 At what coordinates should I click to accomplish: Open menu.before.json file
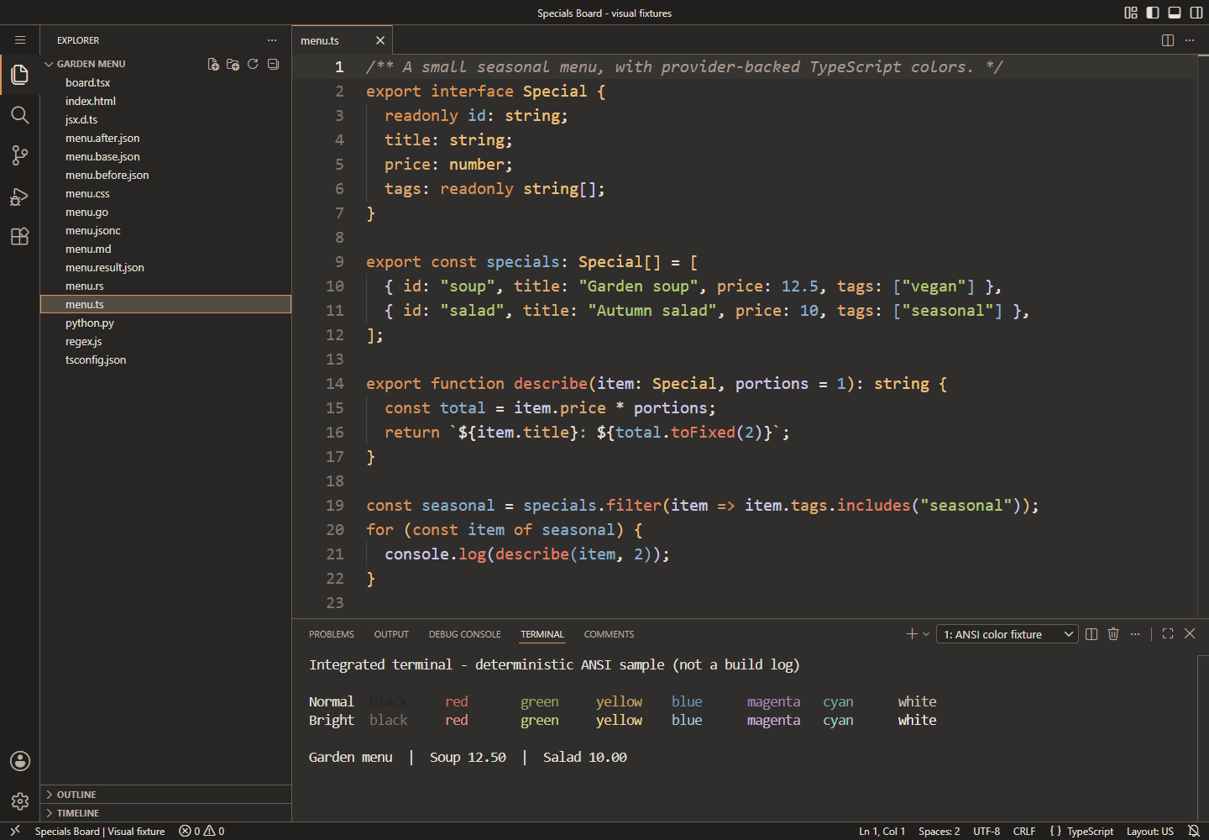point(165,175)
